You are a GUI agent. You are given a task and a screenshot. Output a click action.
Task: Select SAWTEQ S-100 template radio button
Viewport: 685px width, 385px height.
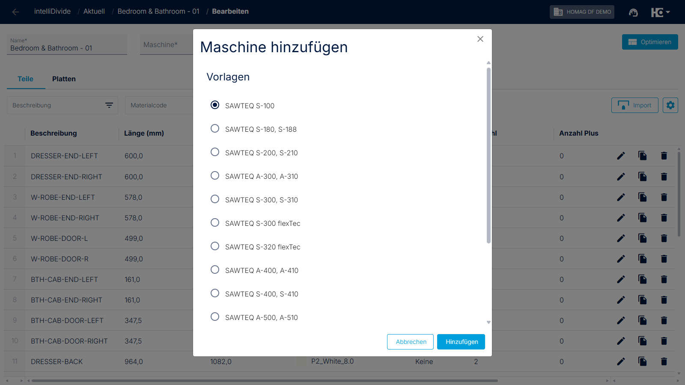(x=215, y=105)
